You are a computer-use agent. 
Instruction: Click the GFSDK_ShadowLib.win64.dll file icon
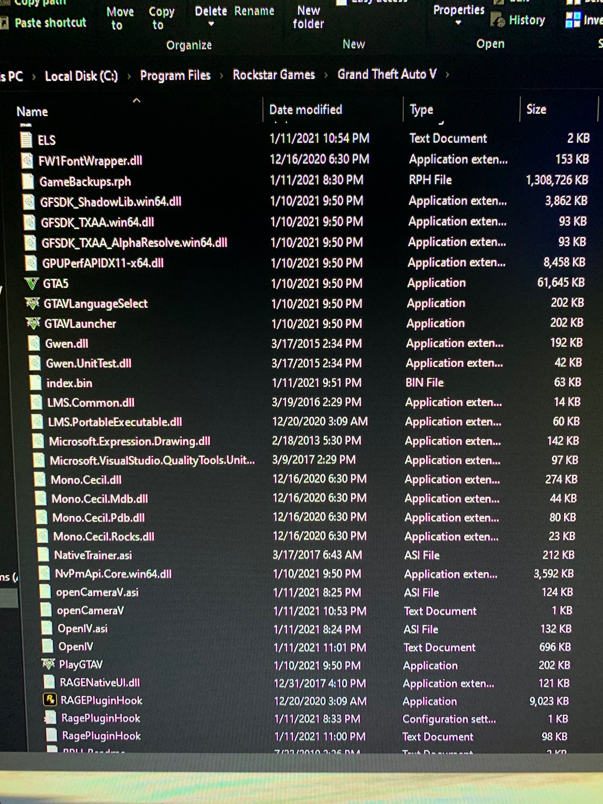29,202
